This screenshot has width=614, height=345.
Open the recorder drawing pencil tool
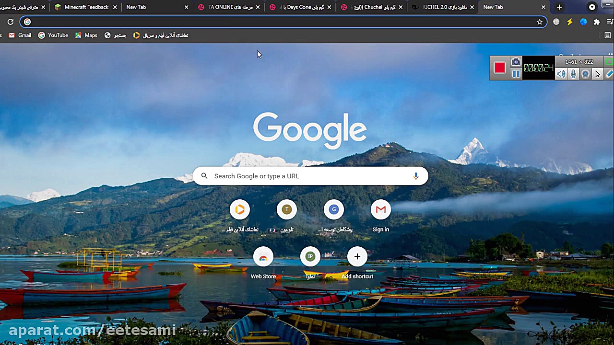pyautogui.click(x=609, y=74)
